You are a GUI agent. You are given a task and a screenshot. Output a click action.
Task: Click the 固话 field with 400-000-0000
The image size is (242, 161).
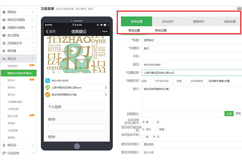pos(192,64)
